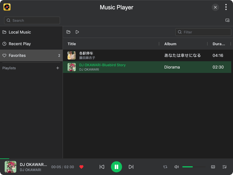Pause playback with green button
Viewport: 233px width, 175px height.
[x=116, y=167]
